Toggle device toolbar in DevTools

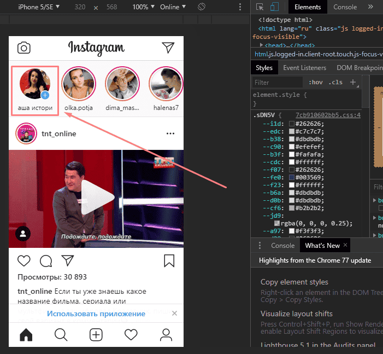(275, 7)
